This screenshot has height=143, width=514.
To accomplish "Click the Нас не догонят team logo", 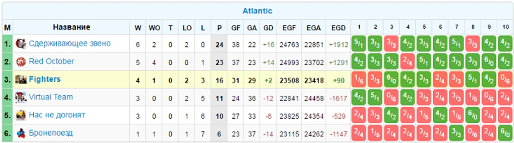I will [21, 115].
